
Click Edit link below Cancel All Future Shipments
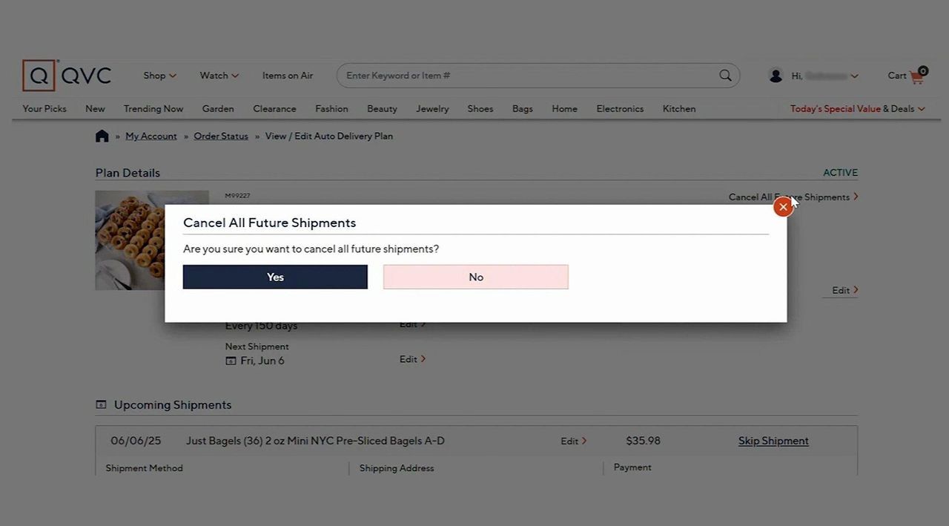click(x=845, y=290)
